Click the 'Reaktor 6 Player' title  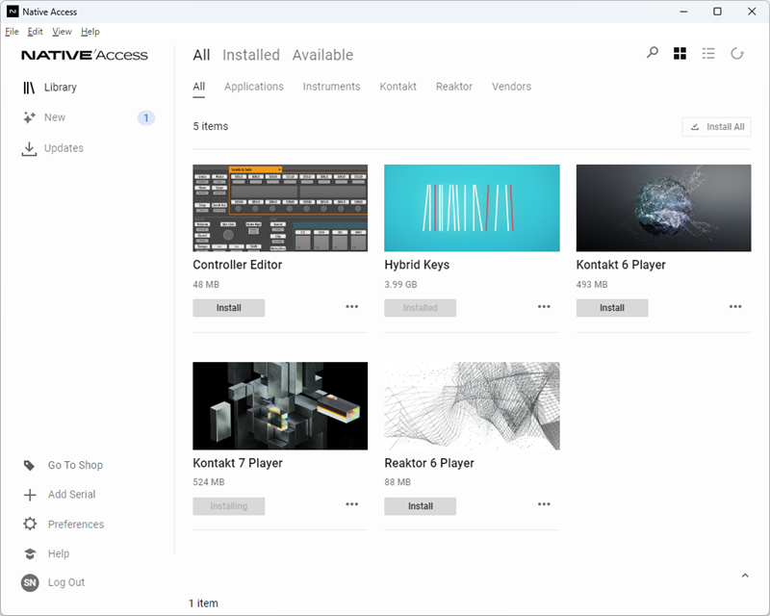429,463
